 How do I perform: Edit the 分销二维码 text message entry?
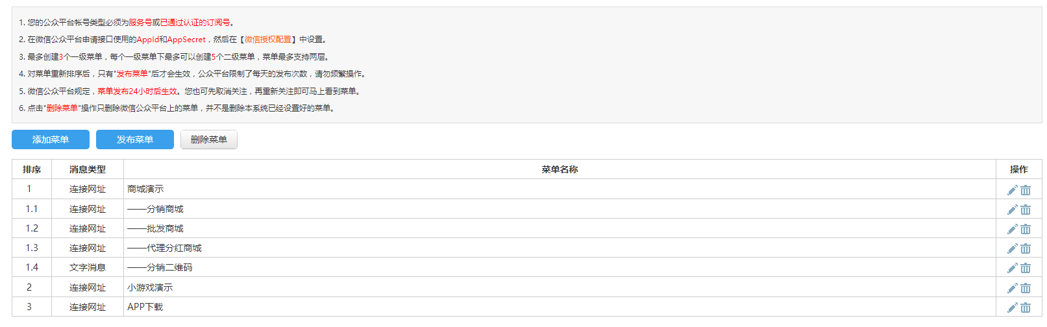[x=1012, y=268]
